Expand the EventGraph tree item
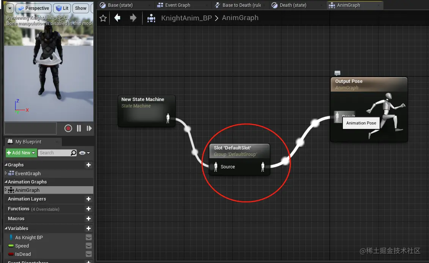429x263 pixels. pyautogui.click(x=6, y=173)
